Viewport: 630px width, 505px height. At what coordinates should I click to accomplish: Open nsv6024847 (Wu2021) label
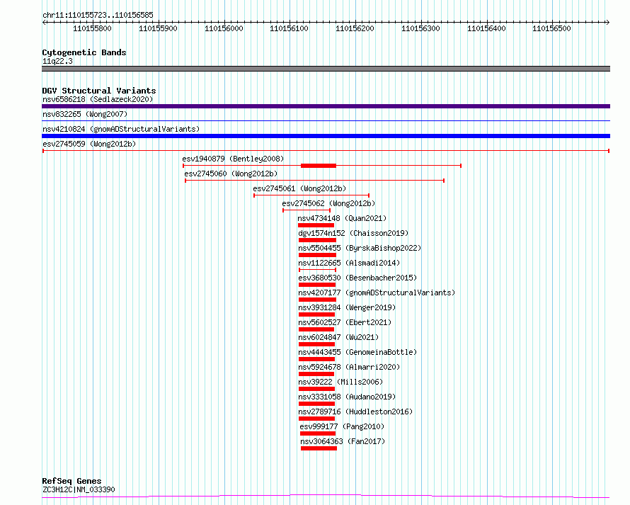point(338,337)
